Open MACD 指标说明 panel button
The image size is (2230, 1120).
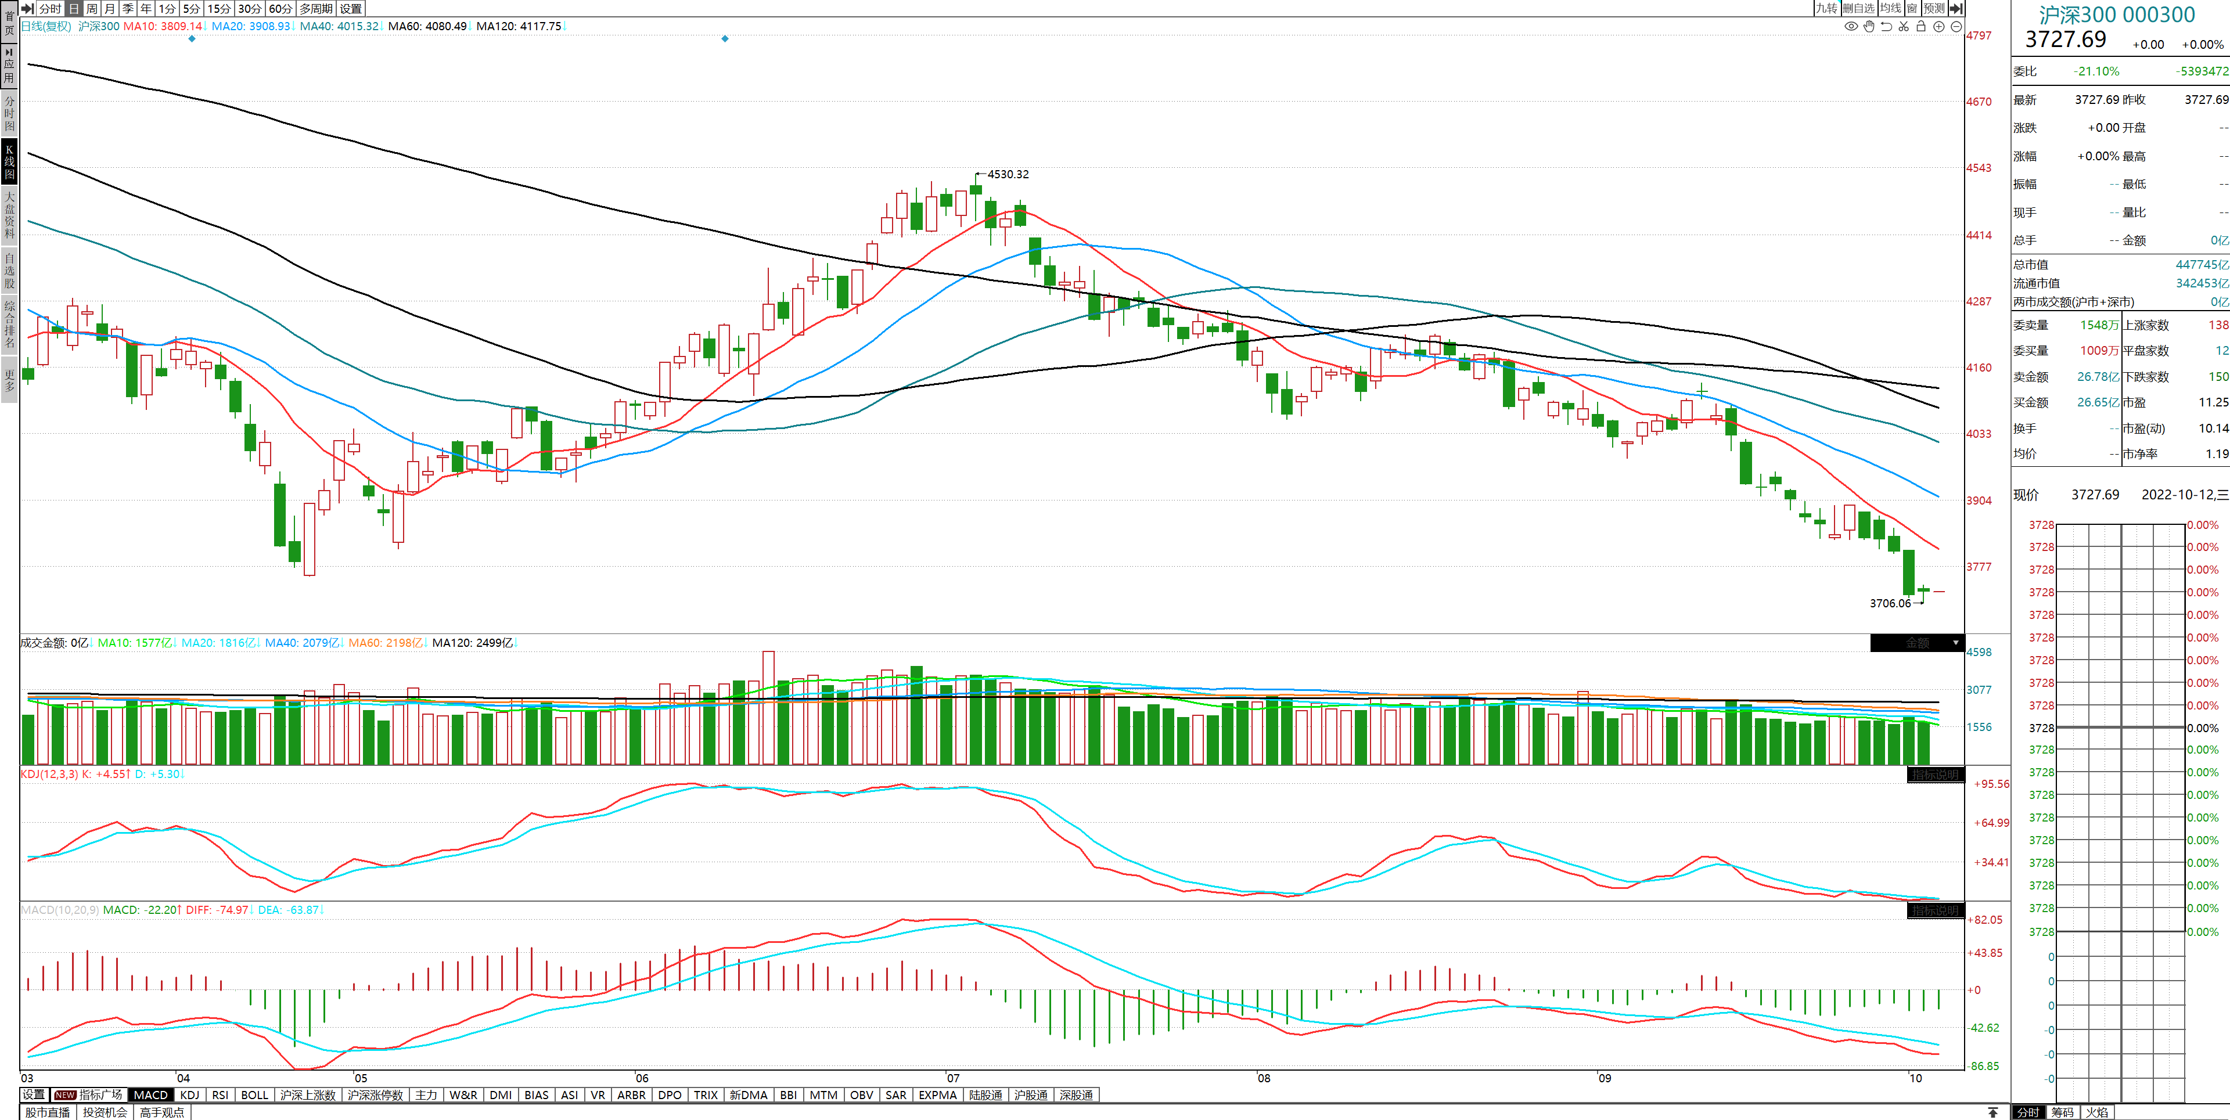pyautogui.click(x=1936, y=910)
